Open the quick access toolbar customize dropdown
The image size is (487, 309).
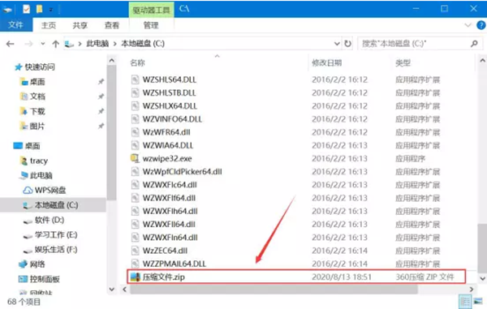click(50, 10)
